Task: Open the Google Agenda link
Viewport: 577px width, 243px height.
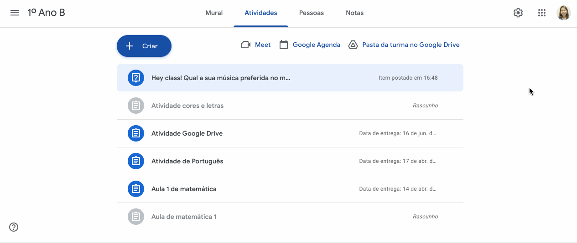Action: 317,45
